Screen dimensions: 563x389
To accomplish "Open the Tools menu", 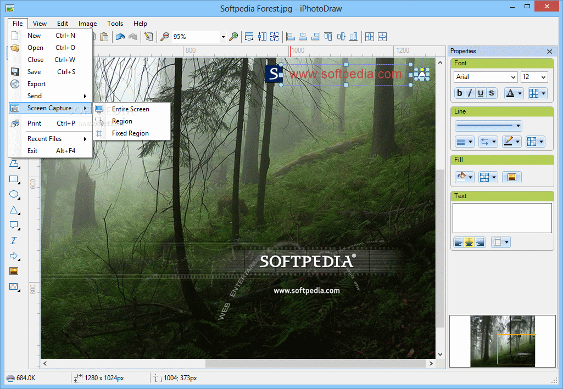I will pos(115,23).
